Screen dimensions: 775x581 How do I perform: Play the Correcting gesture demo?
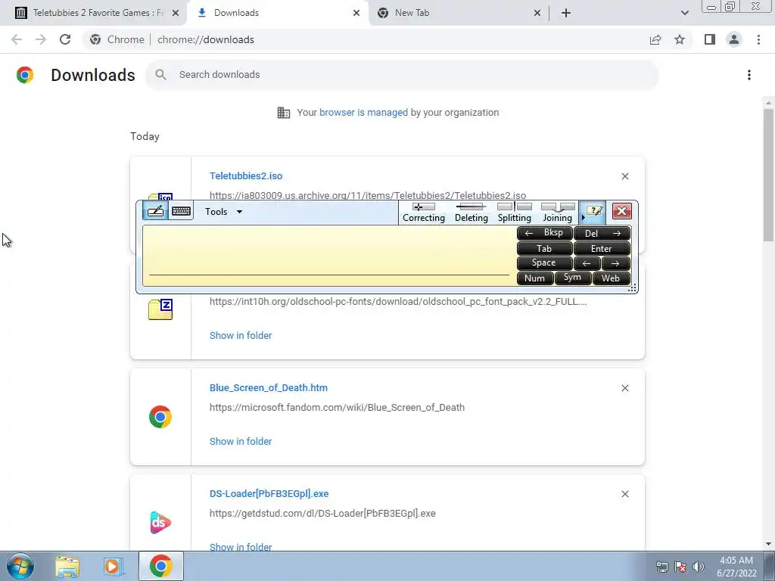[x=424, y=213]
